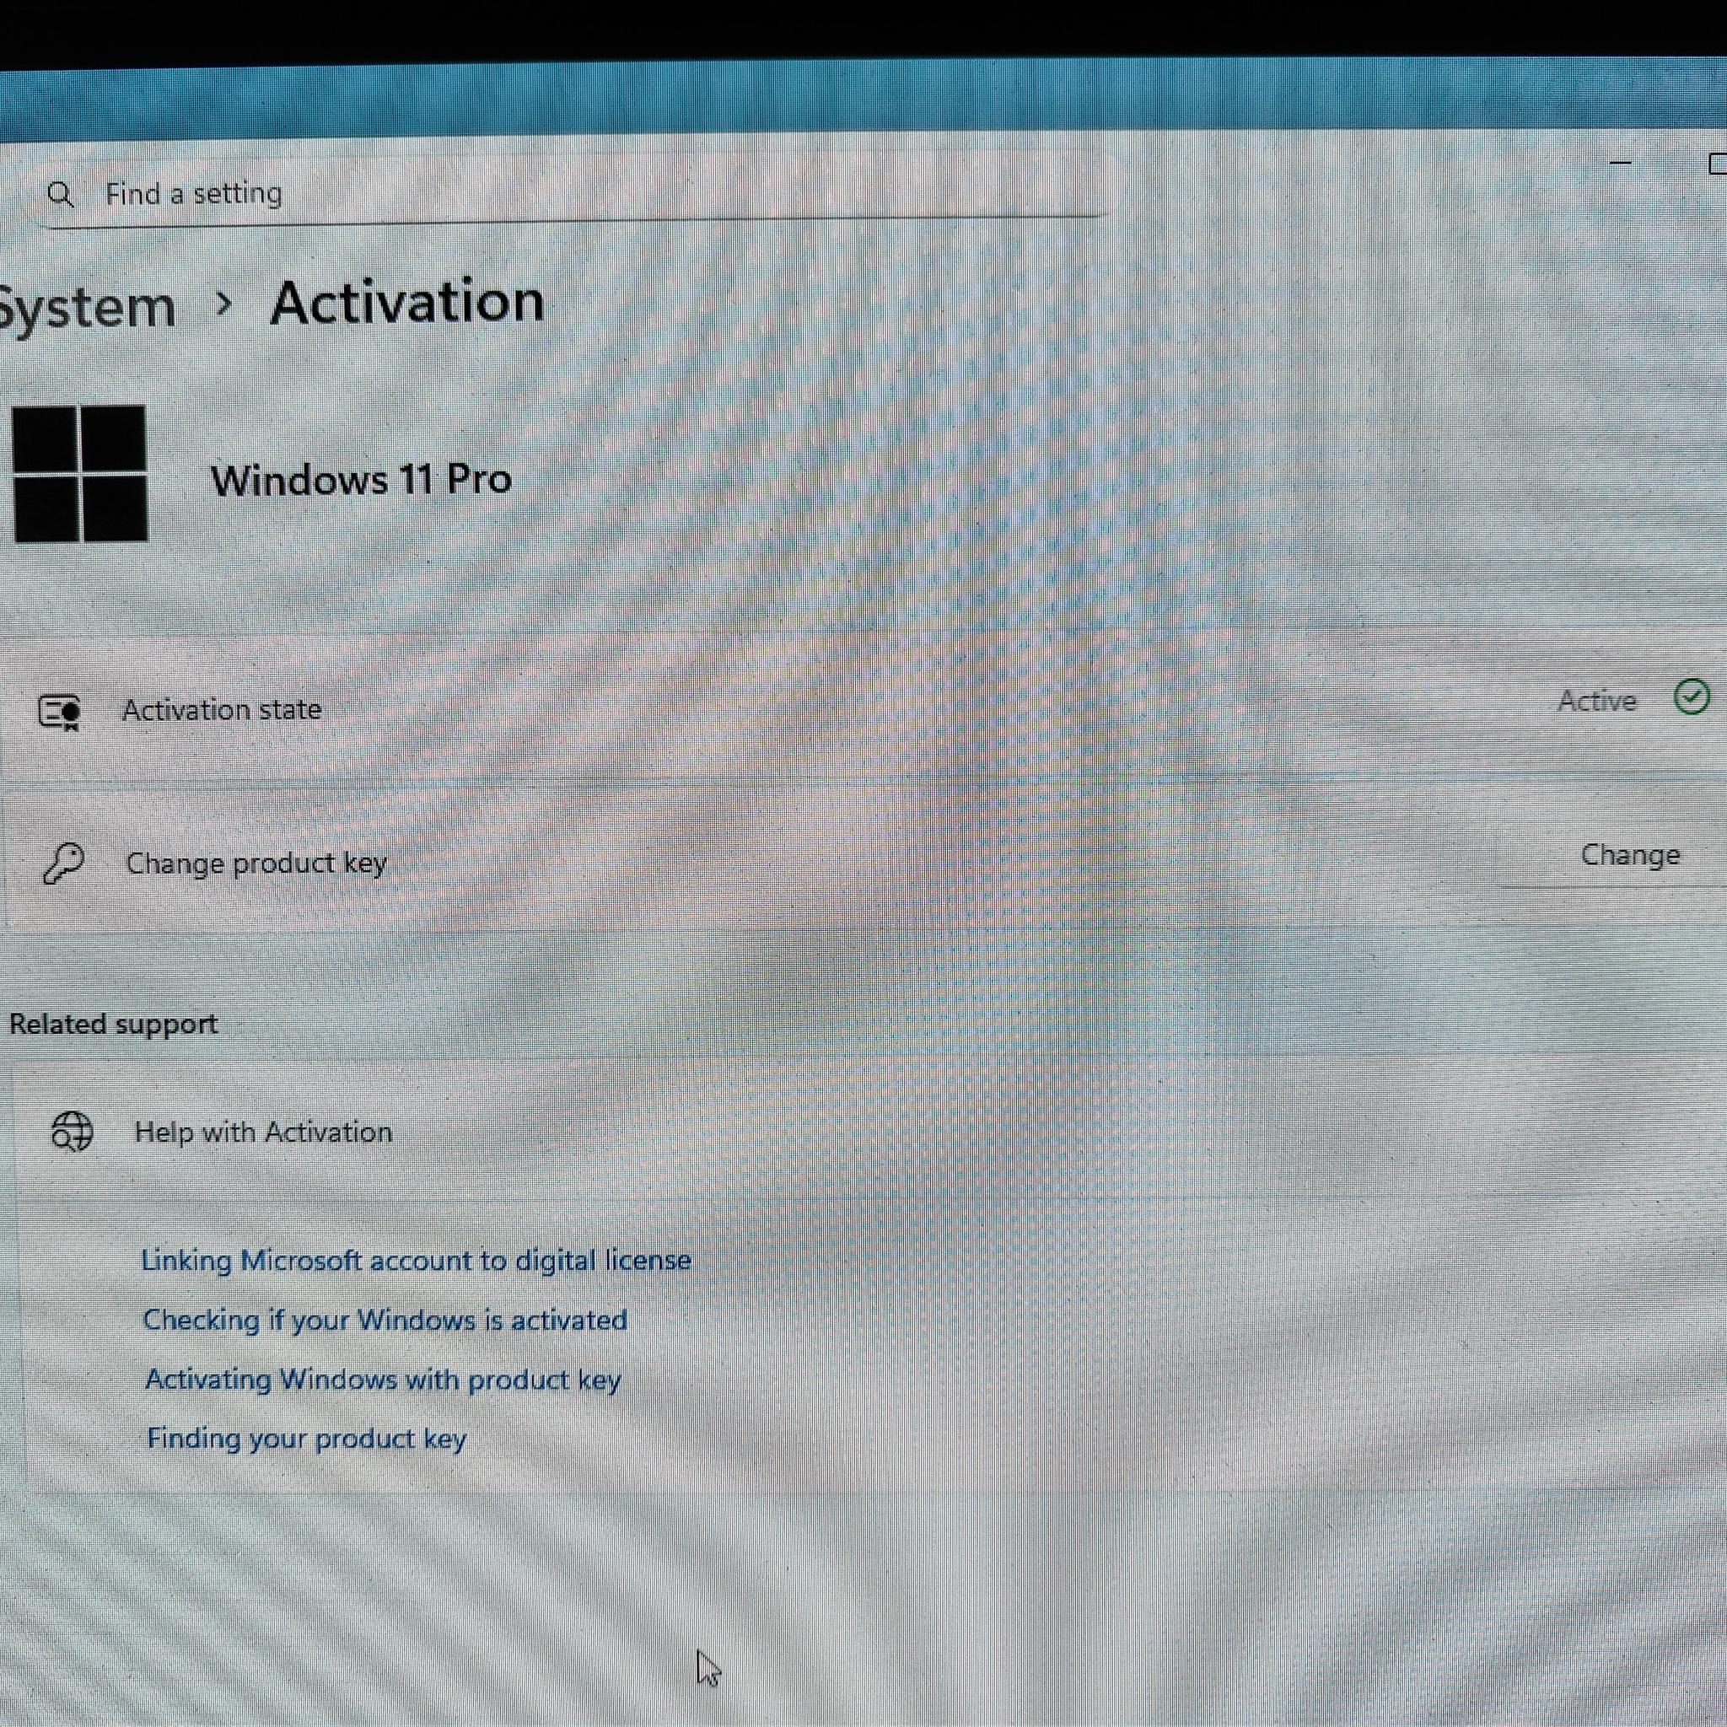
Task: Click the Windows 11 Pro edition label
Action: pos(361,480)
